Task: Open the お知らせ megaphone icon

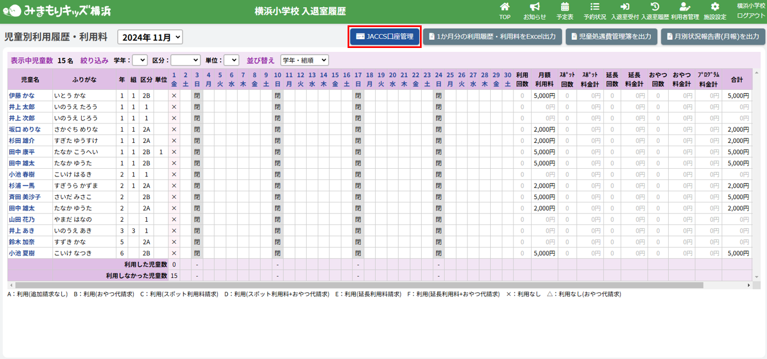Action: 534,7
